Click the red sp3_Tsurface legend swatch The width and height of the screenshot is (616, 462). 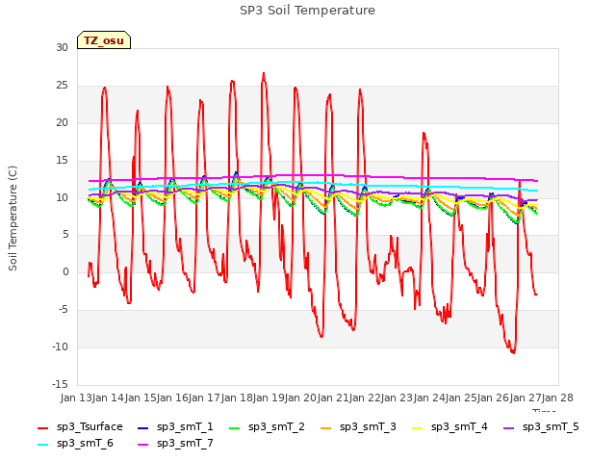click(42, 427)
